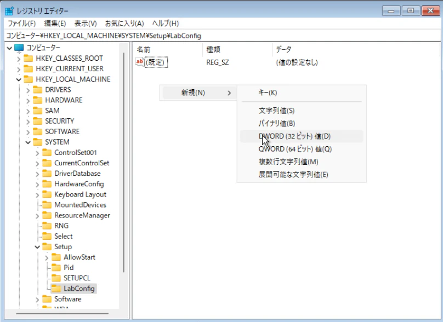
Task: Expand the AllowStart key chevron
Action: [47, 257]
